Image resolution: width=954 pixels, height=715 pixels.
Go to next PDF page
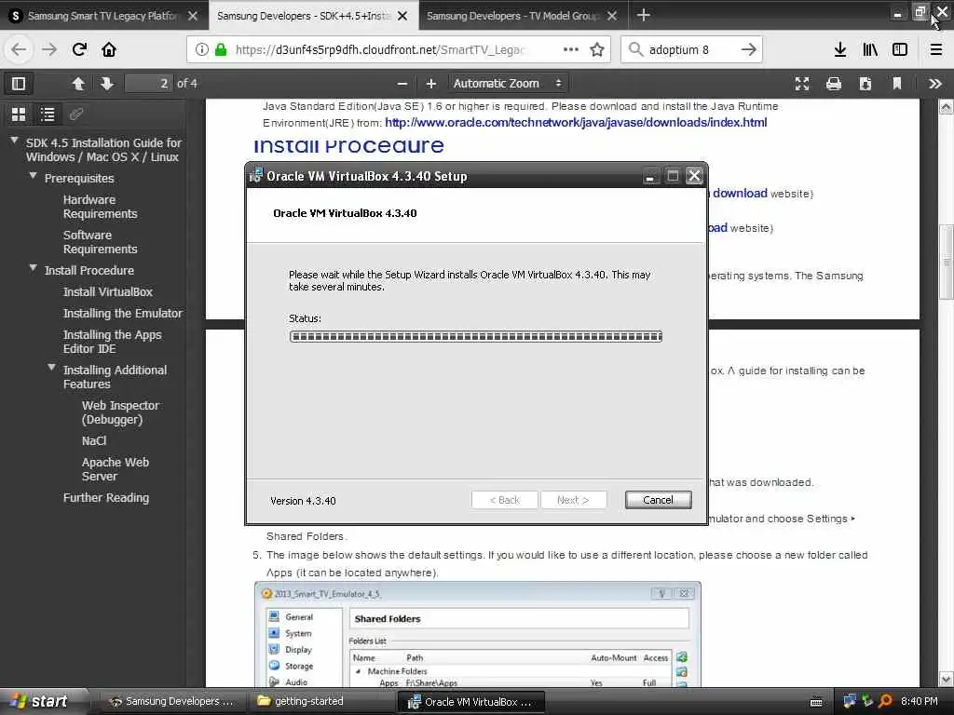107,83
